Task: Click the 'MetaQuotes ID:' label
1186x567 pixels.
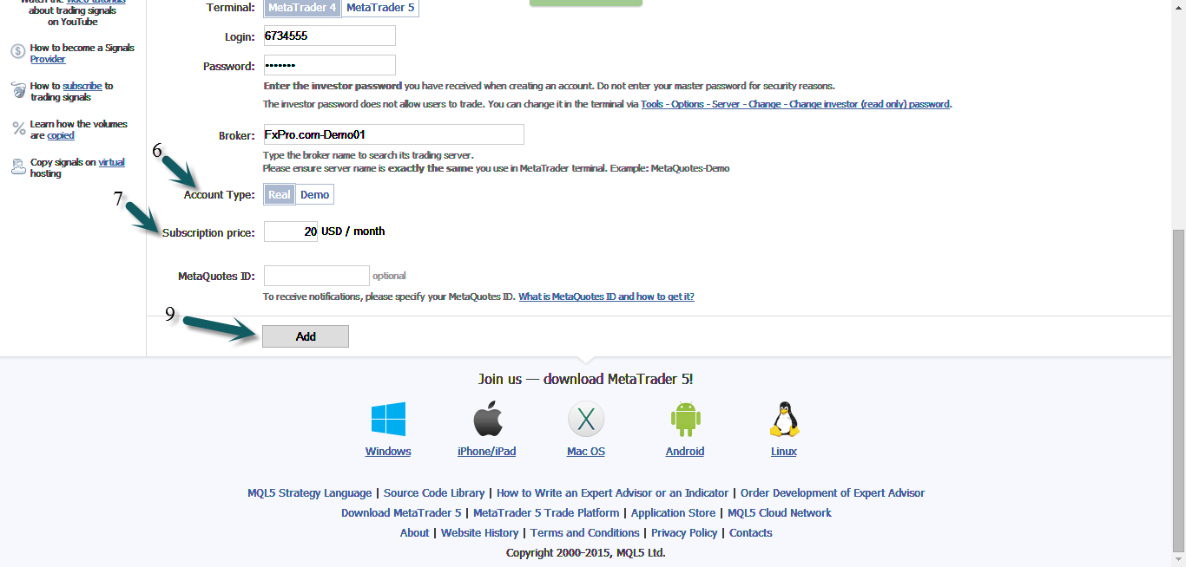Action: tap(216, 277)
